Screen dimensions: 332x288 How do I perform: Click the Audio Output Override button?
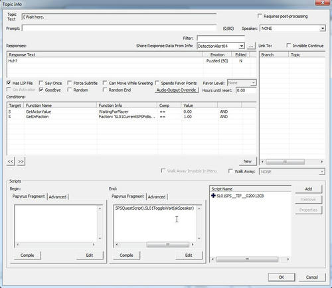[x=177, y=90]
